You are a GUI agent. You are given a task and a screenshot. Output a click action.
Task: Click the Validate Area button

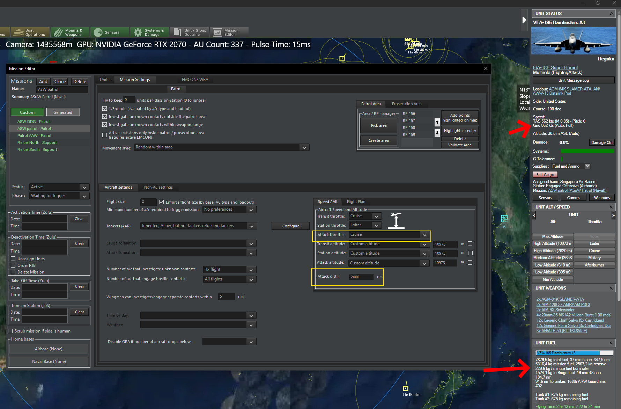(459, 145)
